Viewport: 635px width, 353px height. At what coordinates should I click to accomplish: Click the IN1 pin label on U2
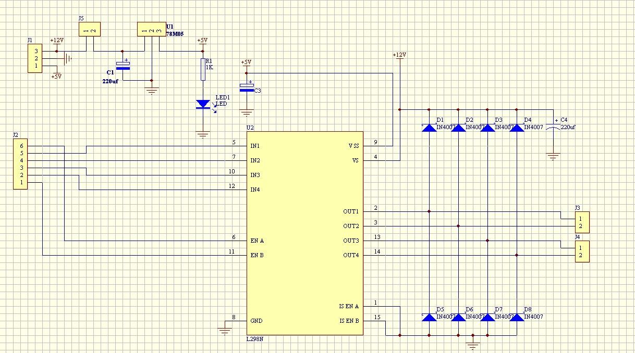click(x=255, y=146)
